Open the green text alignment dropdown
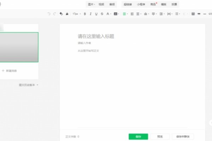Image resolution: width=212 pixels, height=141 pixels. (125, 14)
